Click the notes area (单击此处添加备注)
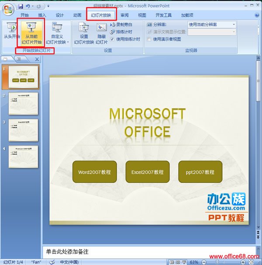The image size is (262, 265). (149, 252)
